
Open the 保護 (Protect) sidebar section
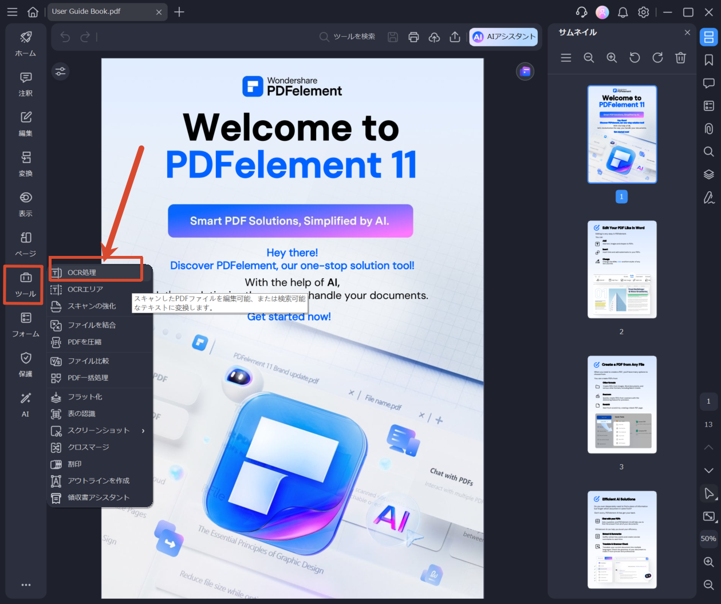tap(26, 365)
